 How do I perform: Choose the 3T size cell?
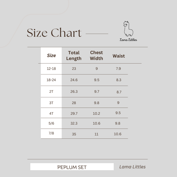pos(51,103)
